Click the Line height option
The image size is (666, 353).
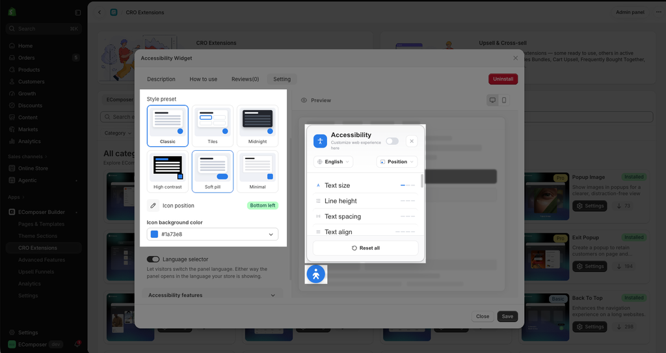point(366,201)
